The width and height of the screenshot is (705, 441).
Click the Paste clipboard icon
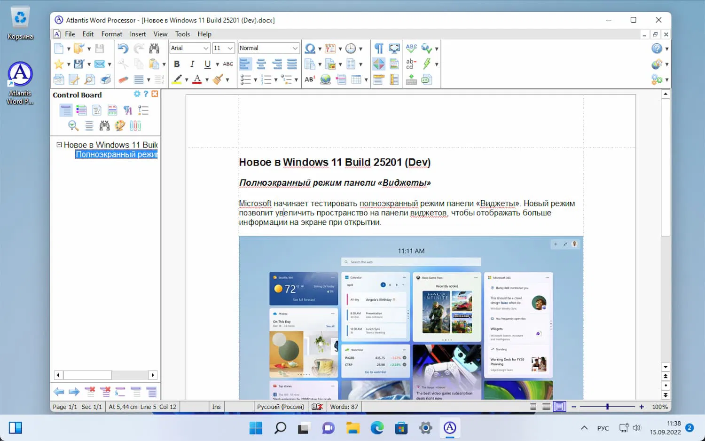153,64
